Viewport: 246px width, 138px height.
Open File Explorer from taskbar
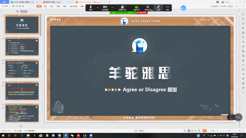click(x=28, y=135)
